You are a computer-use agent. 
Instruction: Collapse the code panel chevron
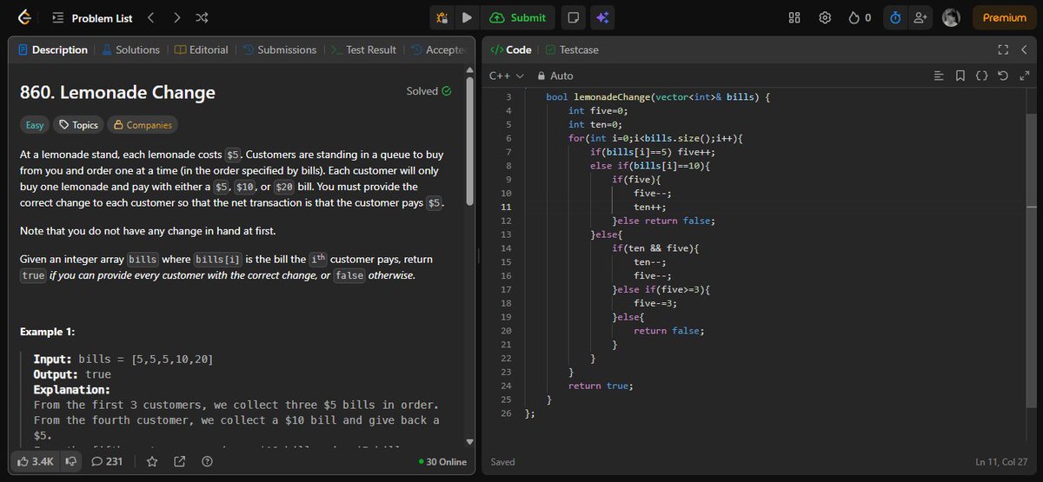(x=1025, y=50)
